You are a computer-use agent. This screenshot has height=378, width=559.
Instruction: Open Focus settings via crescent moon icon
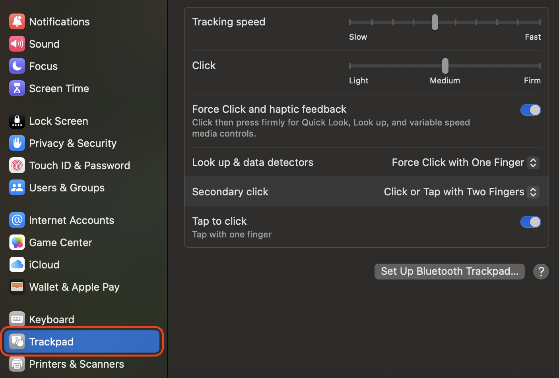(x=17, y=66)
